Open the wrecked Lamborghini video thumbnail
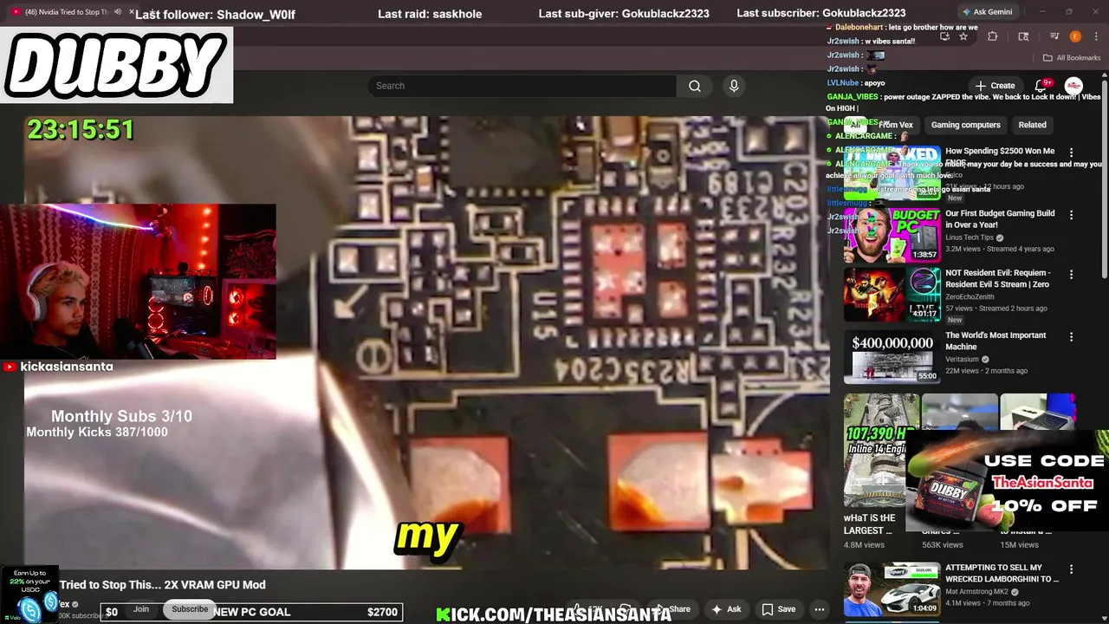This screenshot has height=624, width=1109. pyautogui.click(x=892, y=588)
